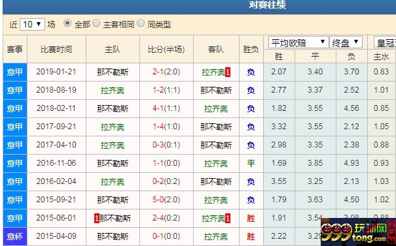Click 意甲 league tag in 2016-11-06 row

(x=15, y=163)
